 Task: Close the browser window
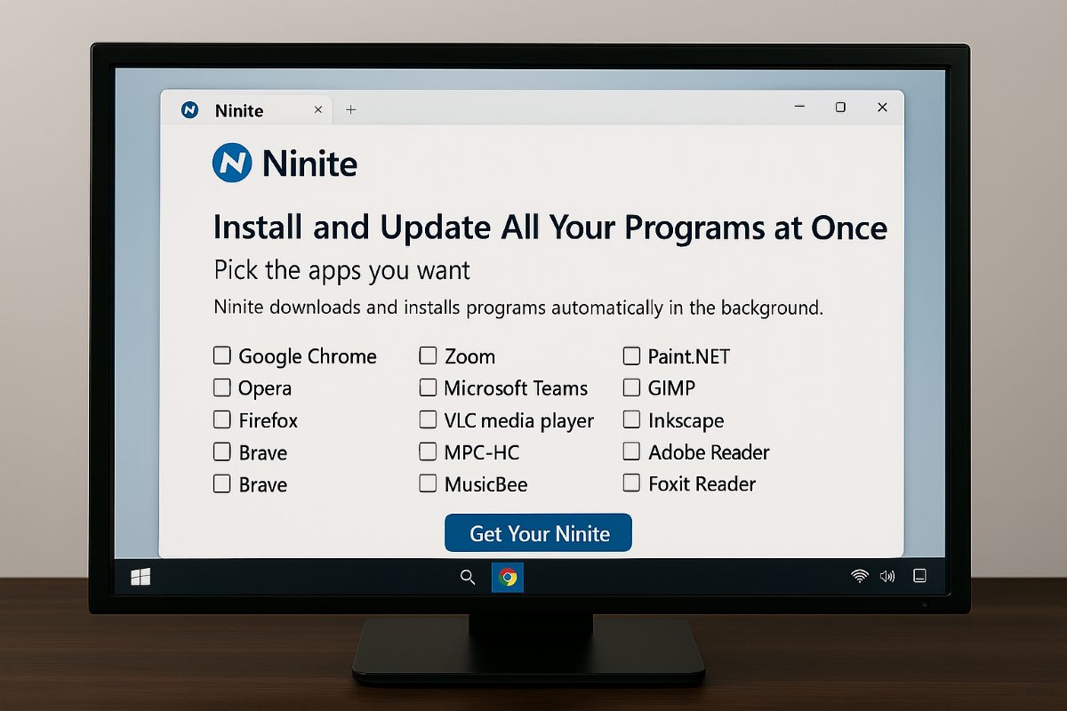[x=882, y=107]
